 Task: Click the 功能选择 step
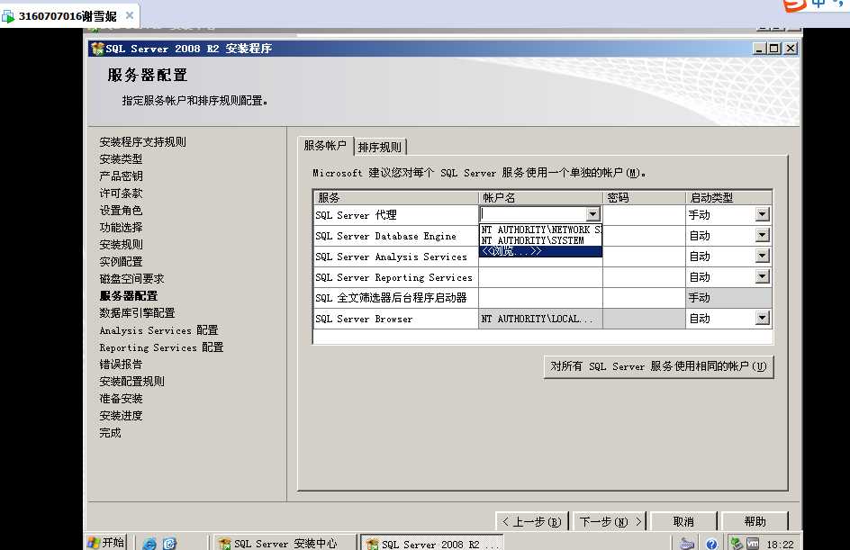click(x=121, y=227)
